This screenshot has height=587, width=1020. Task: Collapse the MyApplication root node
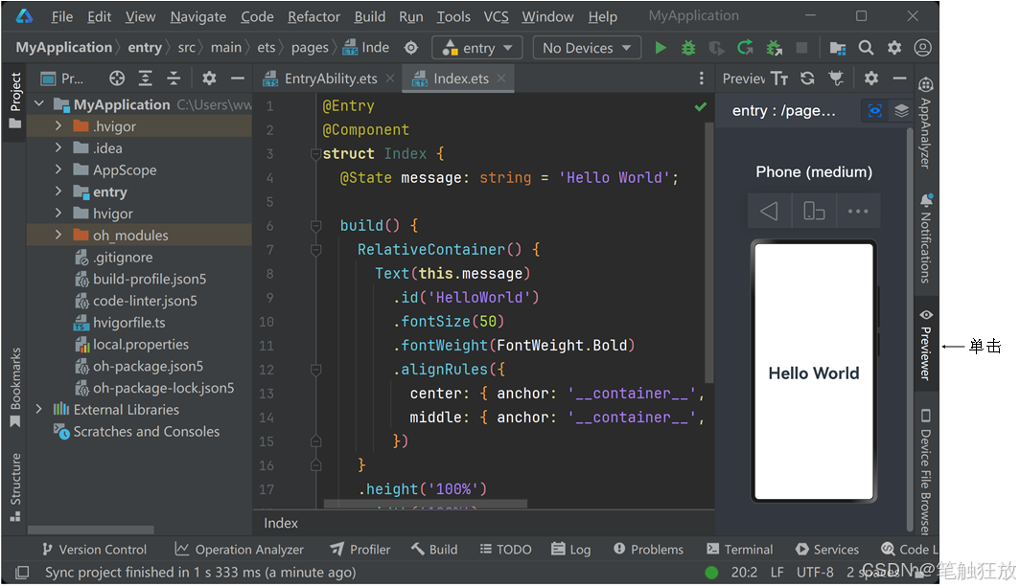[39, 104]
